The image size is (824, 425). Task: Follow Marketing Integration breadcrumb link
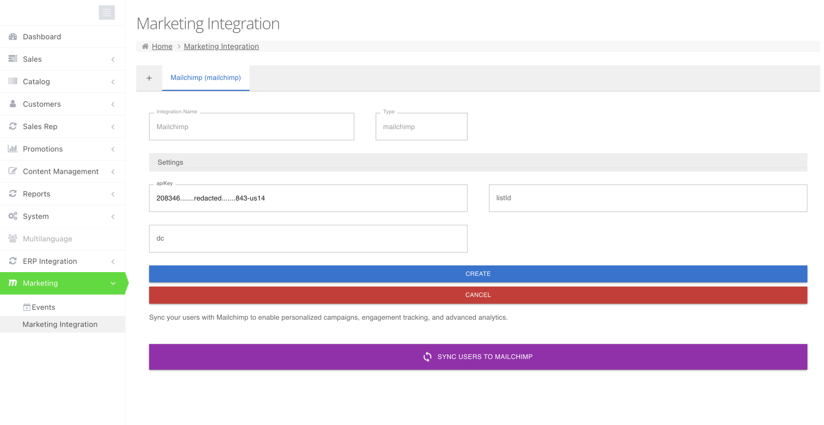tap(221, 46)
